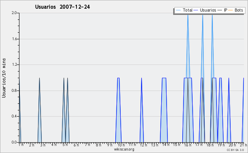Click the '9 h' x-axis label
248x153 pixels.
[x=110, y=145]
